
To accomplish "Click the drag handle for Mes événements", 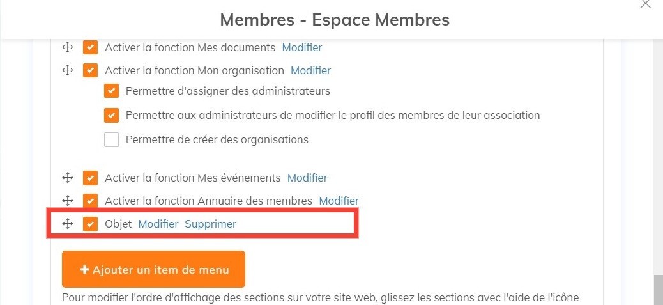I will pyautogui.click(x=67, y=178).
